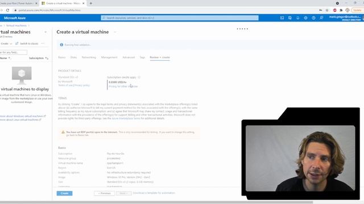The image size is (364, 204).
Task: Click Virtual machines breadcrumb link
Action: pyautogui.click(x=16, y=25)
